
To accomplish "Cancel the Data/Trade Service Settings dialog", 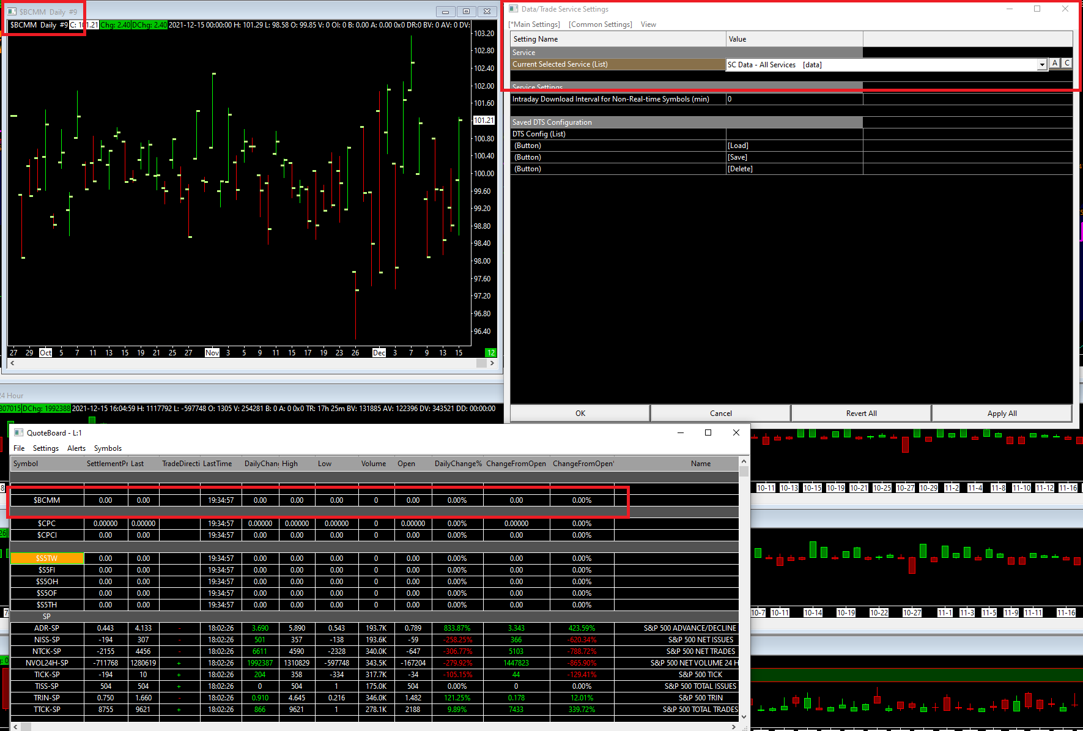I will coord(721,414).
